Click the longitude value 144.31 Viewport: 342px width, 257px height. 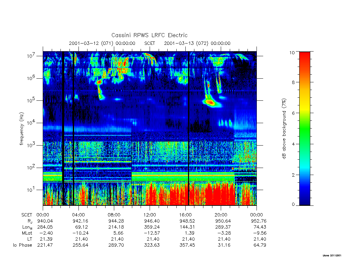187,227
